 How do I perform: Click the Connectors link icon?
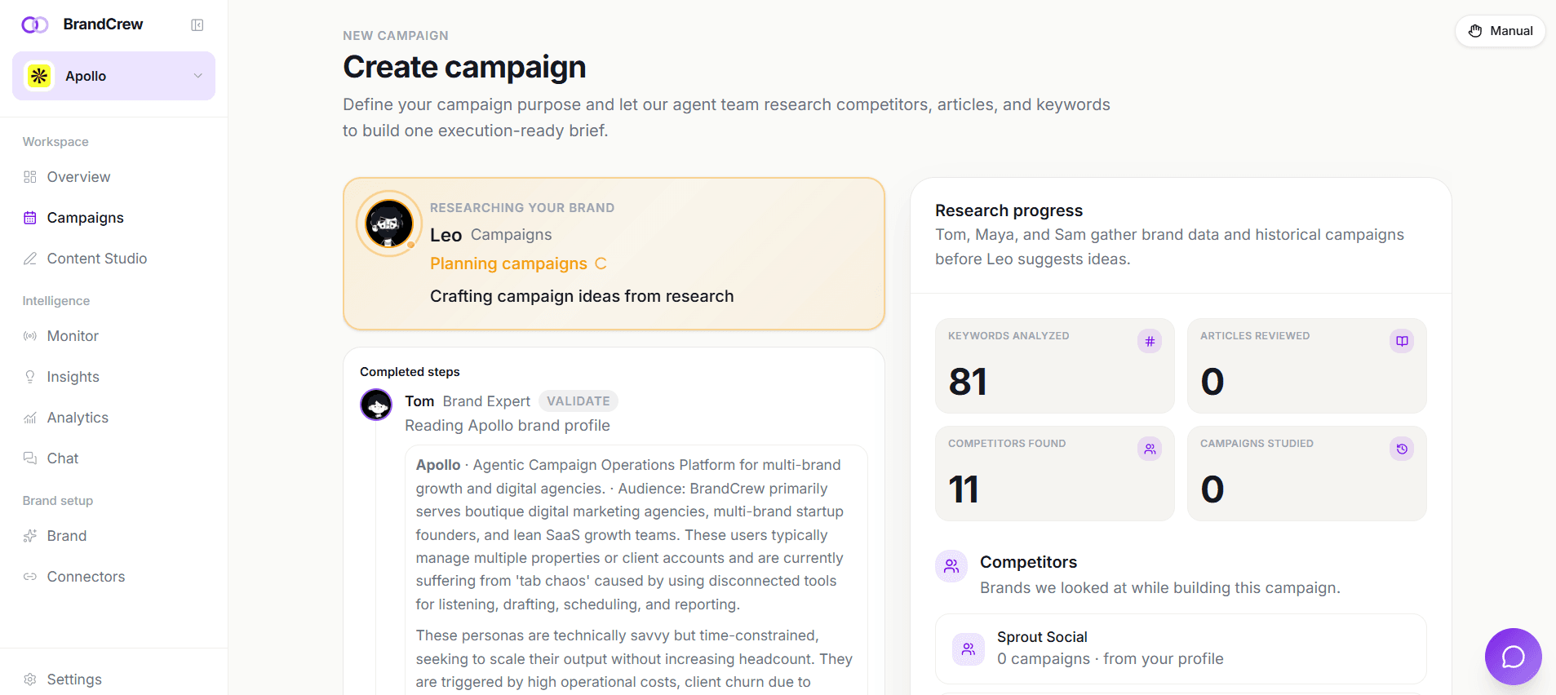tap(30, 577)
